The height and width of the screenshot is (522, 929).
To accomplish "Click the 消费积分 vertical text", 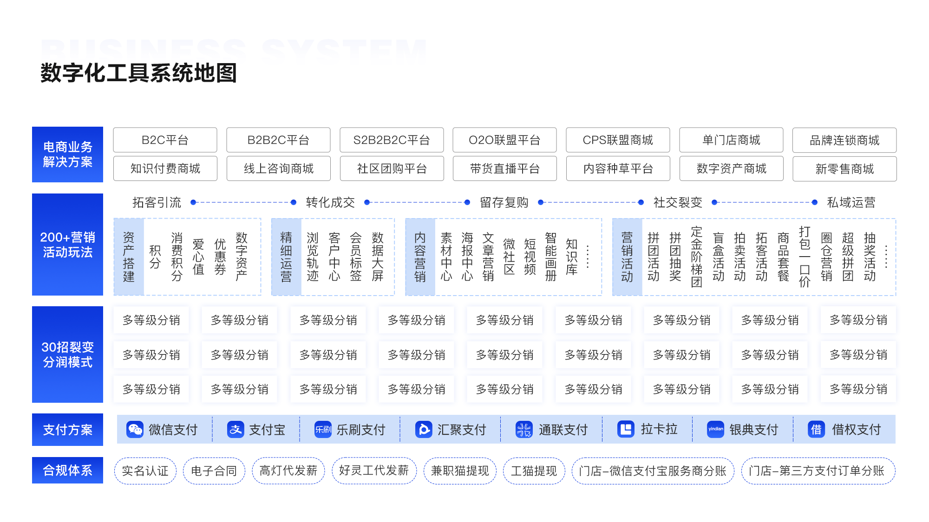I will (x=177, y=257).
